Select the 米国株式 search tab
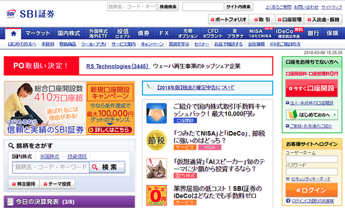 pyautogui.click(x=49, y=156)
